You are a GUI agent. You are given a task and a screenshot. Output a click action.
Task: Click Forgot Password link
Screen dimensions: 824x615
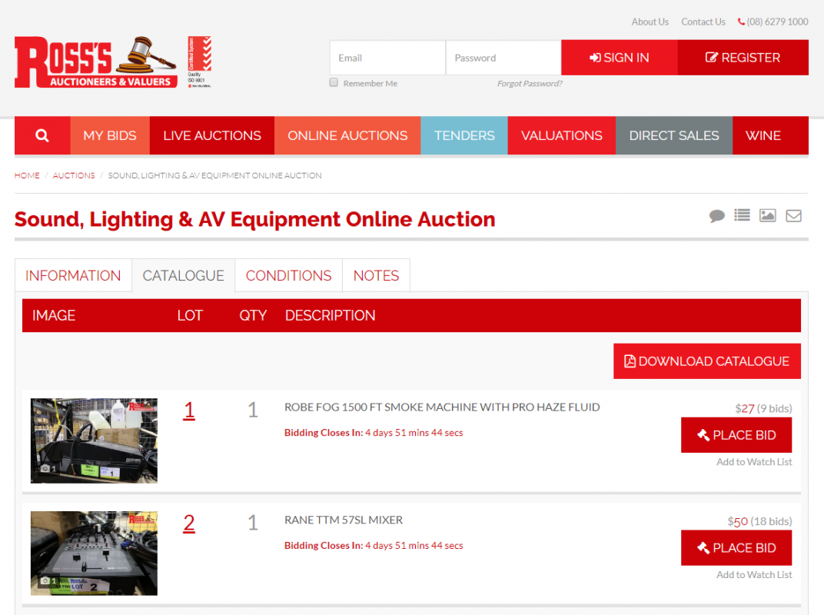(x=530, y=83)
